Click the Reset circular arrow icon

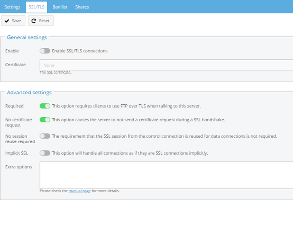pos(34,21)
